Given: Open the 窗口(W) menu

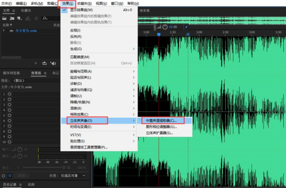Looking at the screenshot, I should 117,3.
